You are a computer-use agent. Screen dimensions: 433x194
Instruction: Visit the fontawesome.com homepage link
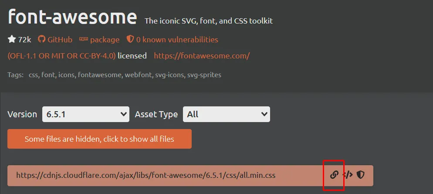pos(202,56)
